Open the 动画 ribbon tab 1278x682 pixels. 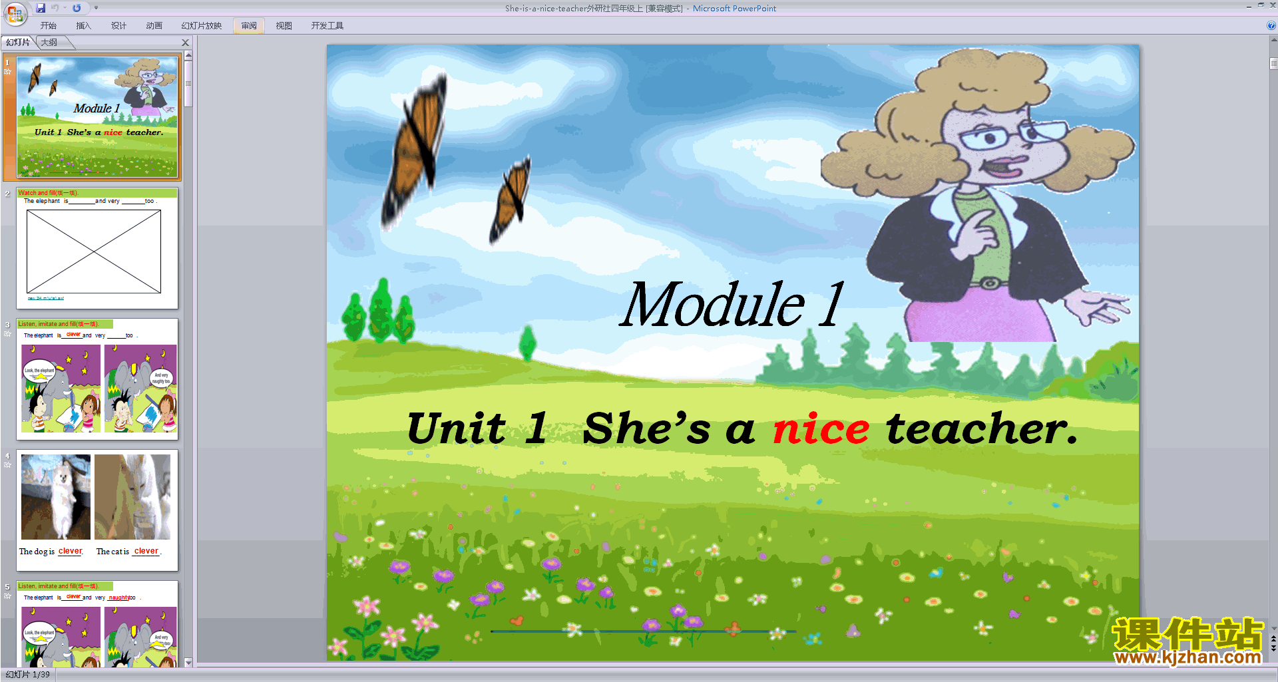(154, 25)
